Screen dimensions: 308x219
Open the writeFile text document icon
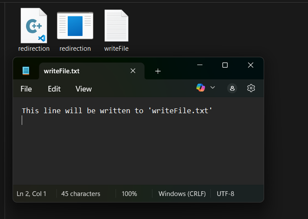click(x=116, y=26)
